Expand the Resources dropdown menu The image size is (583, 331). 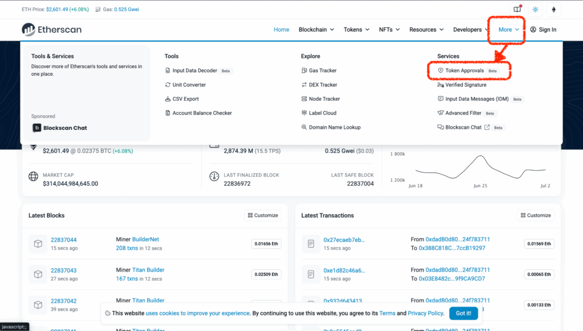(426, 30)
